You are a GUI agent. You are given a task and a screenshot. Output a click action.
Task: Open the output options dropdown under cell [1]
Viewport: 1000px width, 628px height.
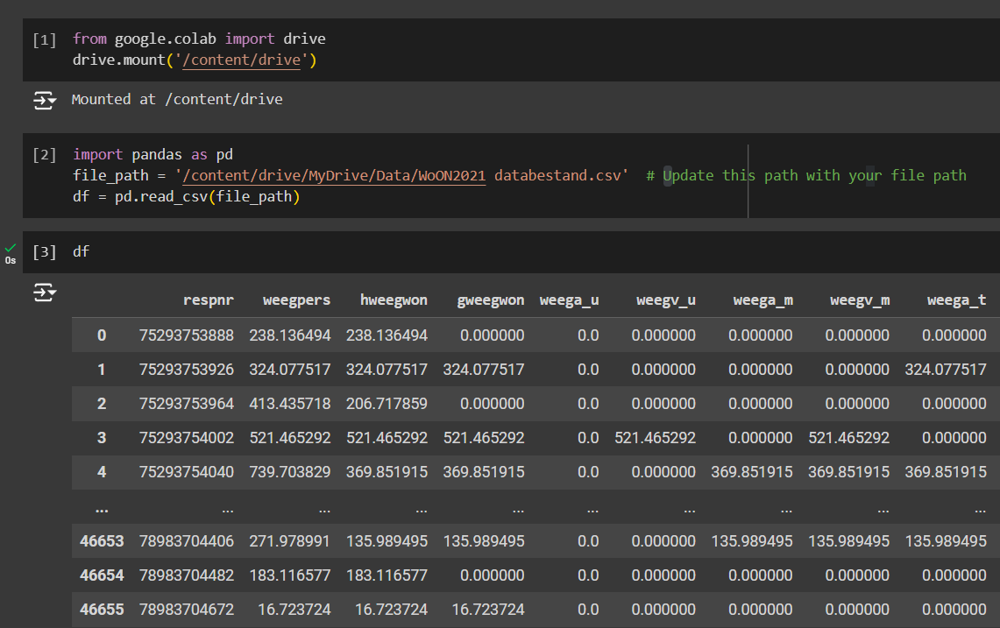point(51,100)
